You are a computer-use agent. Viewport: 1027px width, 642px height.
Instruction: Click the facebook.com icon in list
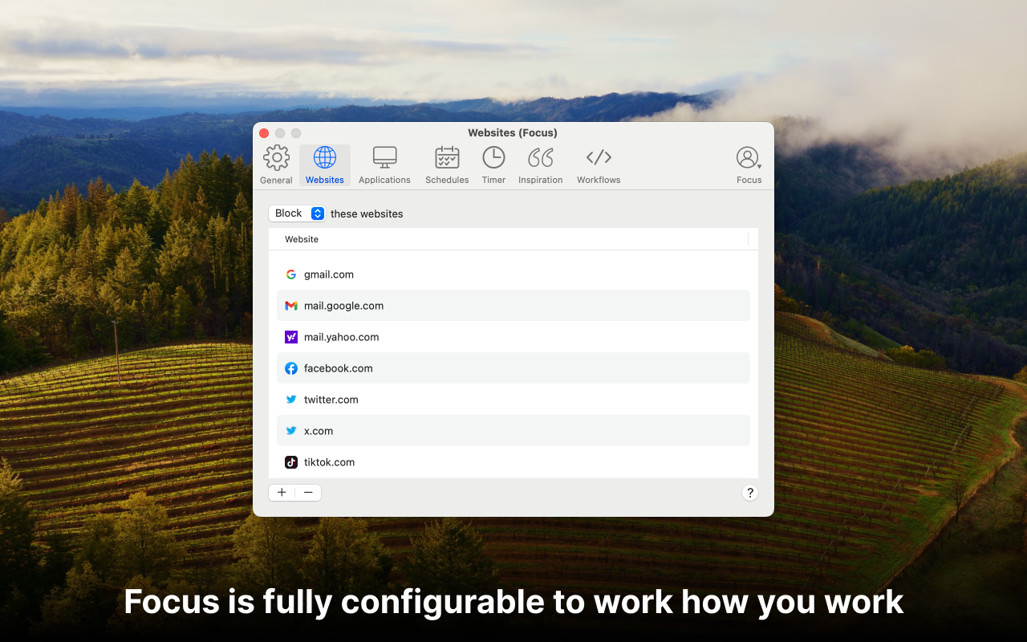coord(291,368)
